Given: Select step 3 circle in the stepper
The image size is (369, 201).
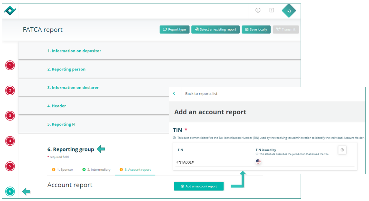Looking at the screenshot, I should tap(10, 116).
